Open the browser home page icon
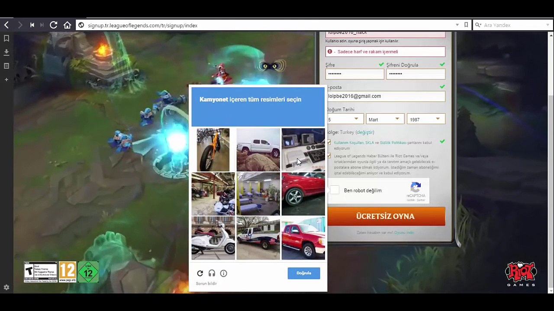This screenshot has width=554, height=311. 67,25
